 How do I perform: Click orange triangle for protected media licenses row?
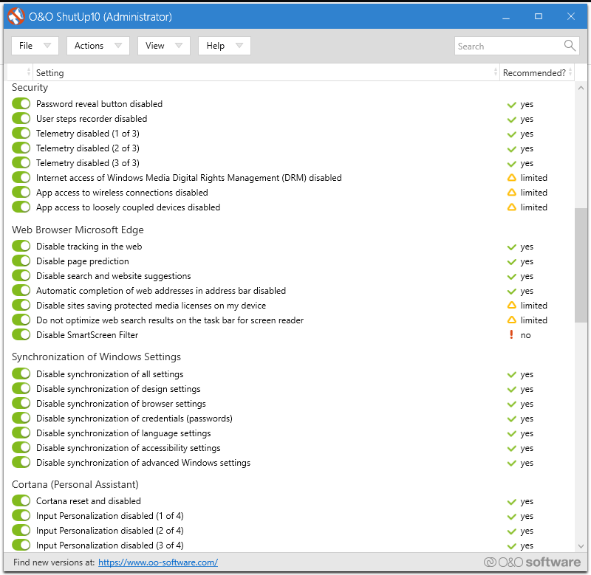511,305
